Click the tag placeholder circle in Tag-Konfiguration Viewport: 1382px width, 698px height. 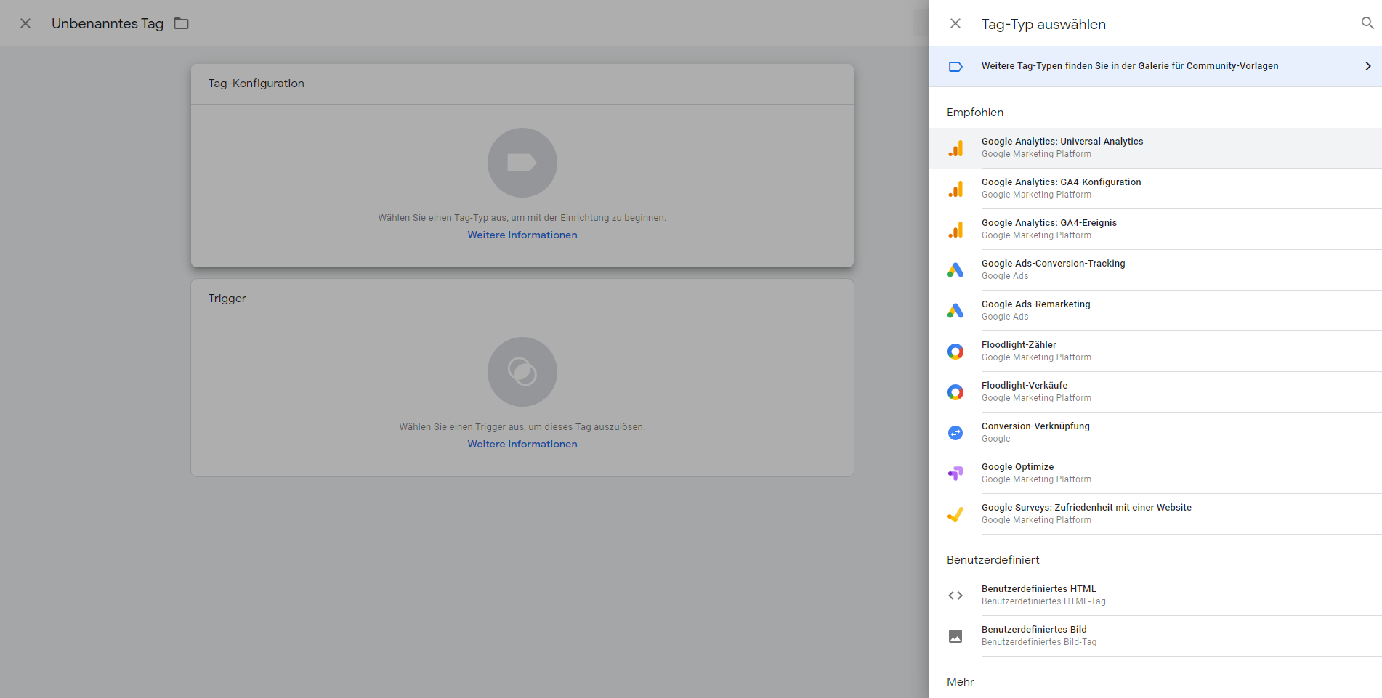(x=522, y=163)
